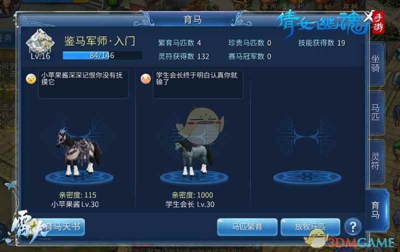The width and height of the screenshot is (400, 252).
Task: Tap the empty third horse slot platform
Action: 307,177
